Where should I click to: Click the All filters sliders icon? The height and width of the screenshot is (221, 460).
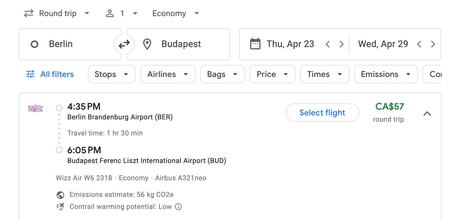(x=30, y=74)
